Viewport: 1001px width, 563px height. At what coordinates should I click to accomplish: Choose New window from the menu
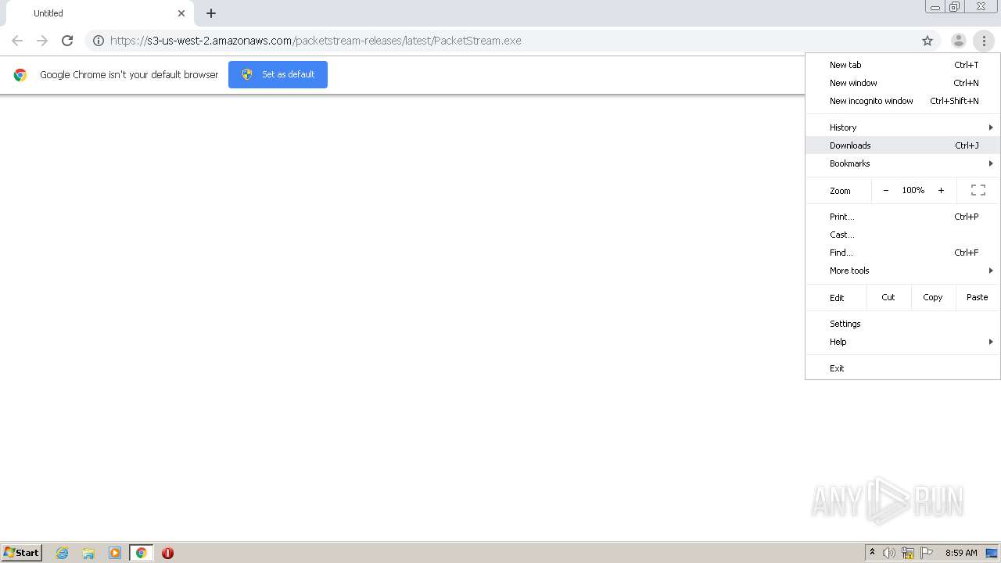[x=903, y=83]
